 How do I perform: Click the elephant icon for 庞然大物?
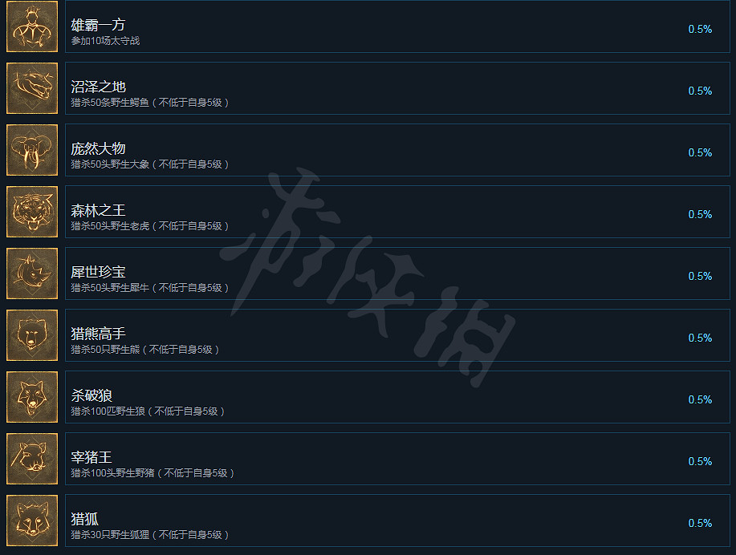32,150
